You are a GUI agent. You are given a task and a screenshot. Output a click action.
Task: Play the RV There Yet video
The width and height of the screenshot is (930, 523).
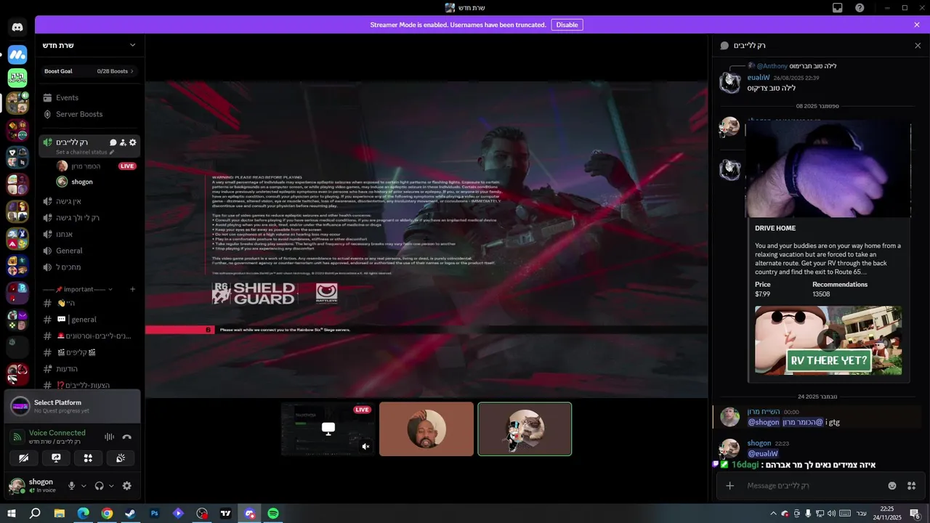click(828, 340)
